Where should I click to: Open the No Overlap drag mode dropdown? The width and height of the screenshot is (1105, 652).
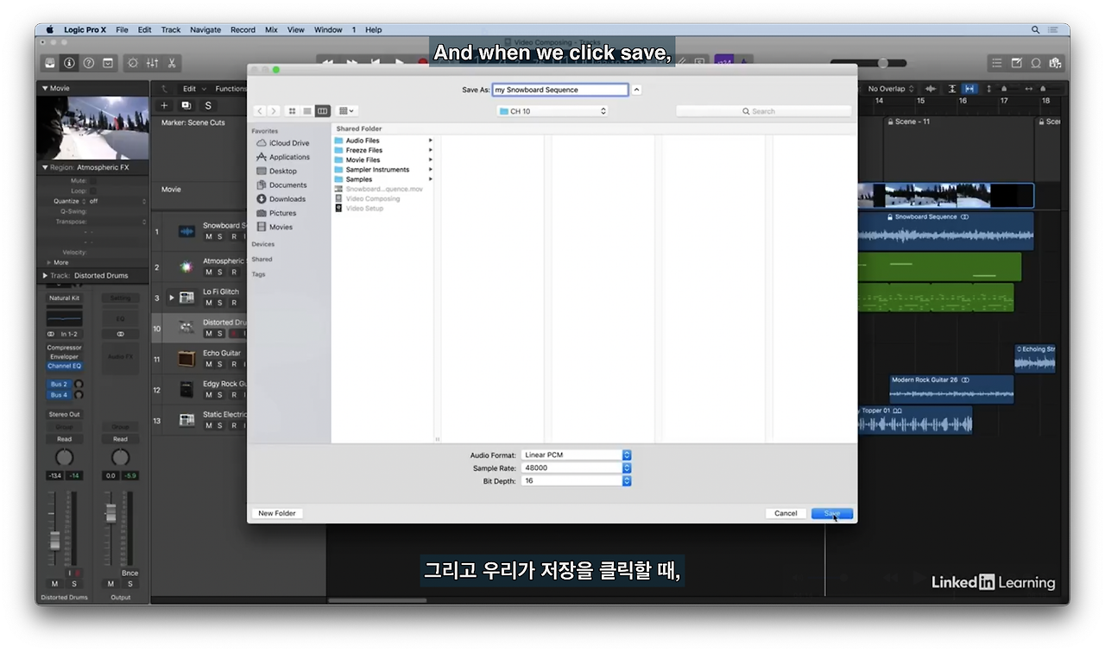click(890, 89)
